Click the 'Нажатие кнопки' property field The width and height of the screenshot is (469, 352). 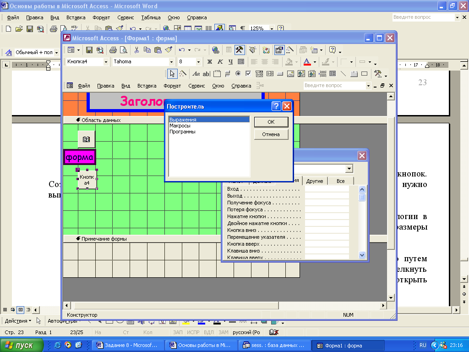[x=327, y=216]
